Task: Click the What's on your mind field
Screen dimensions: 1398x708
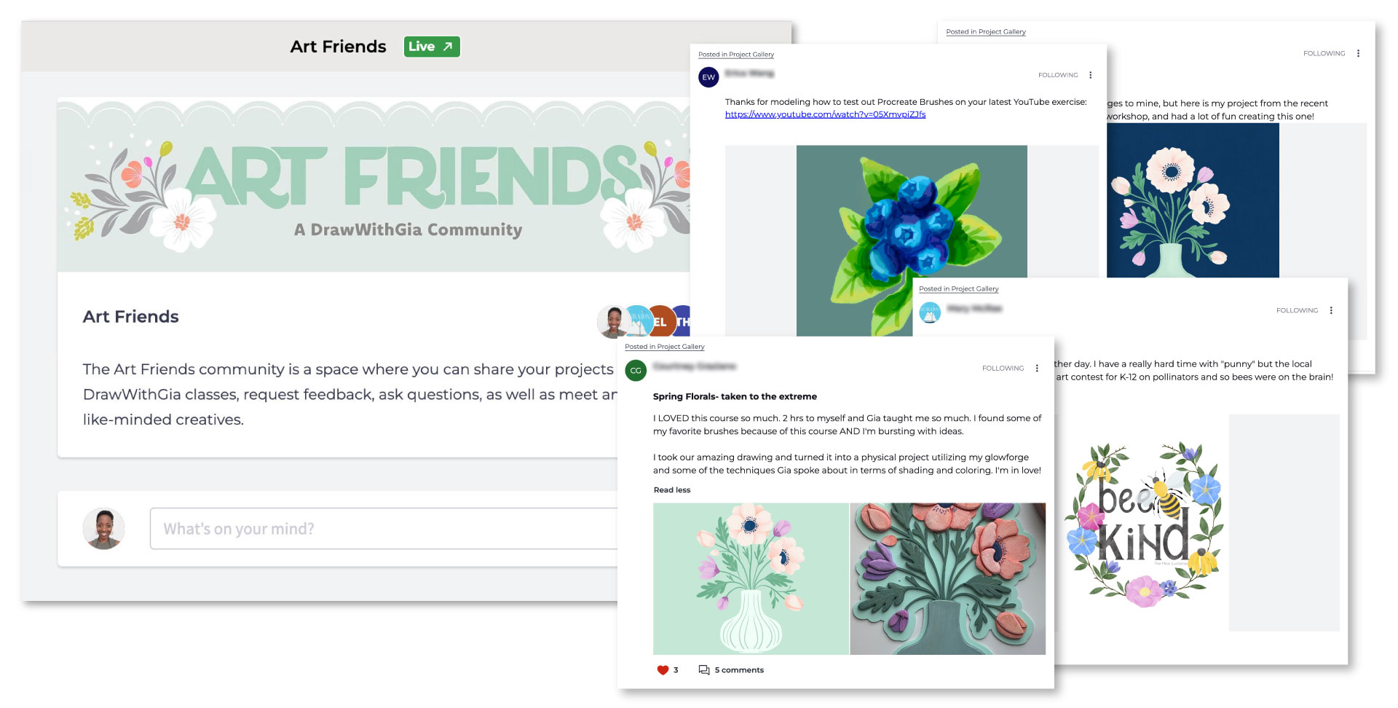Action: point(384,529)
